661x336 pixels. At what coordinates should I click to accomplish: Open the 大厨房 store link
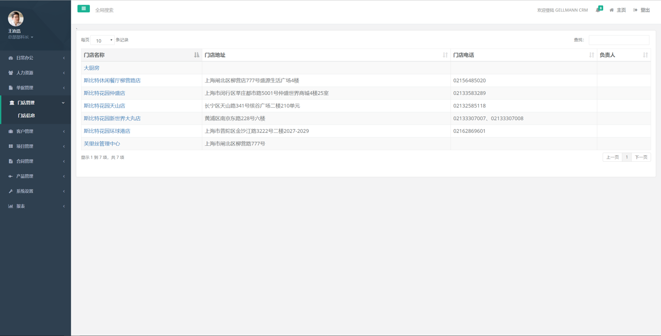(91, 68)
